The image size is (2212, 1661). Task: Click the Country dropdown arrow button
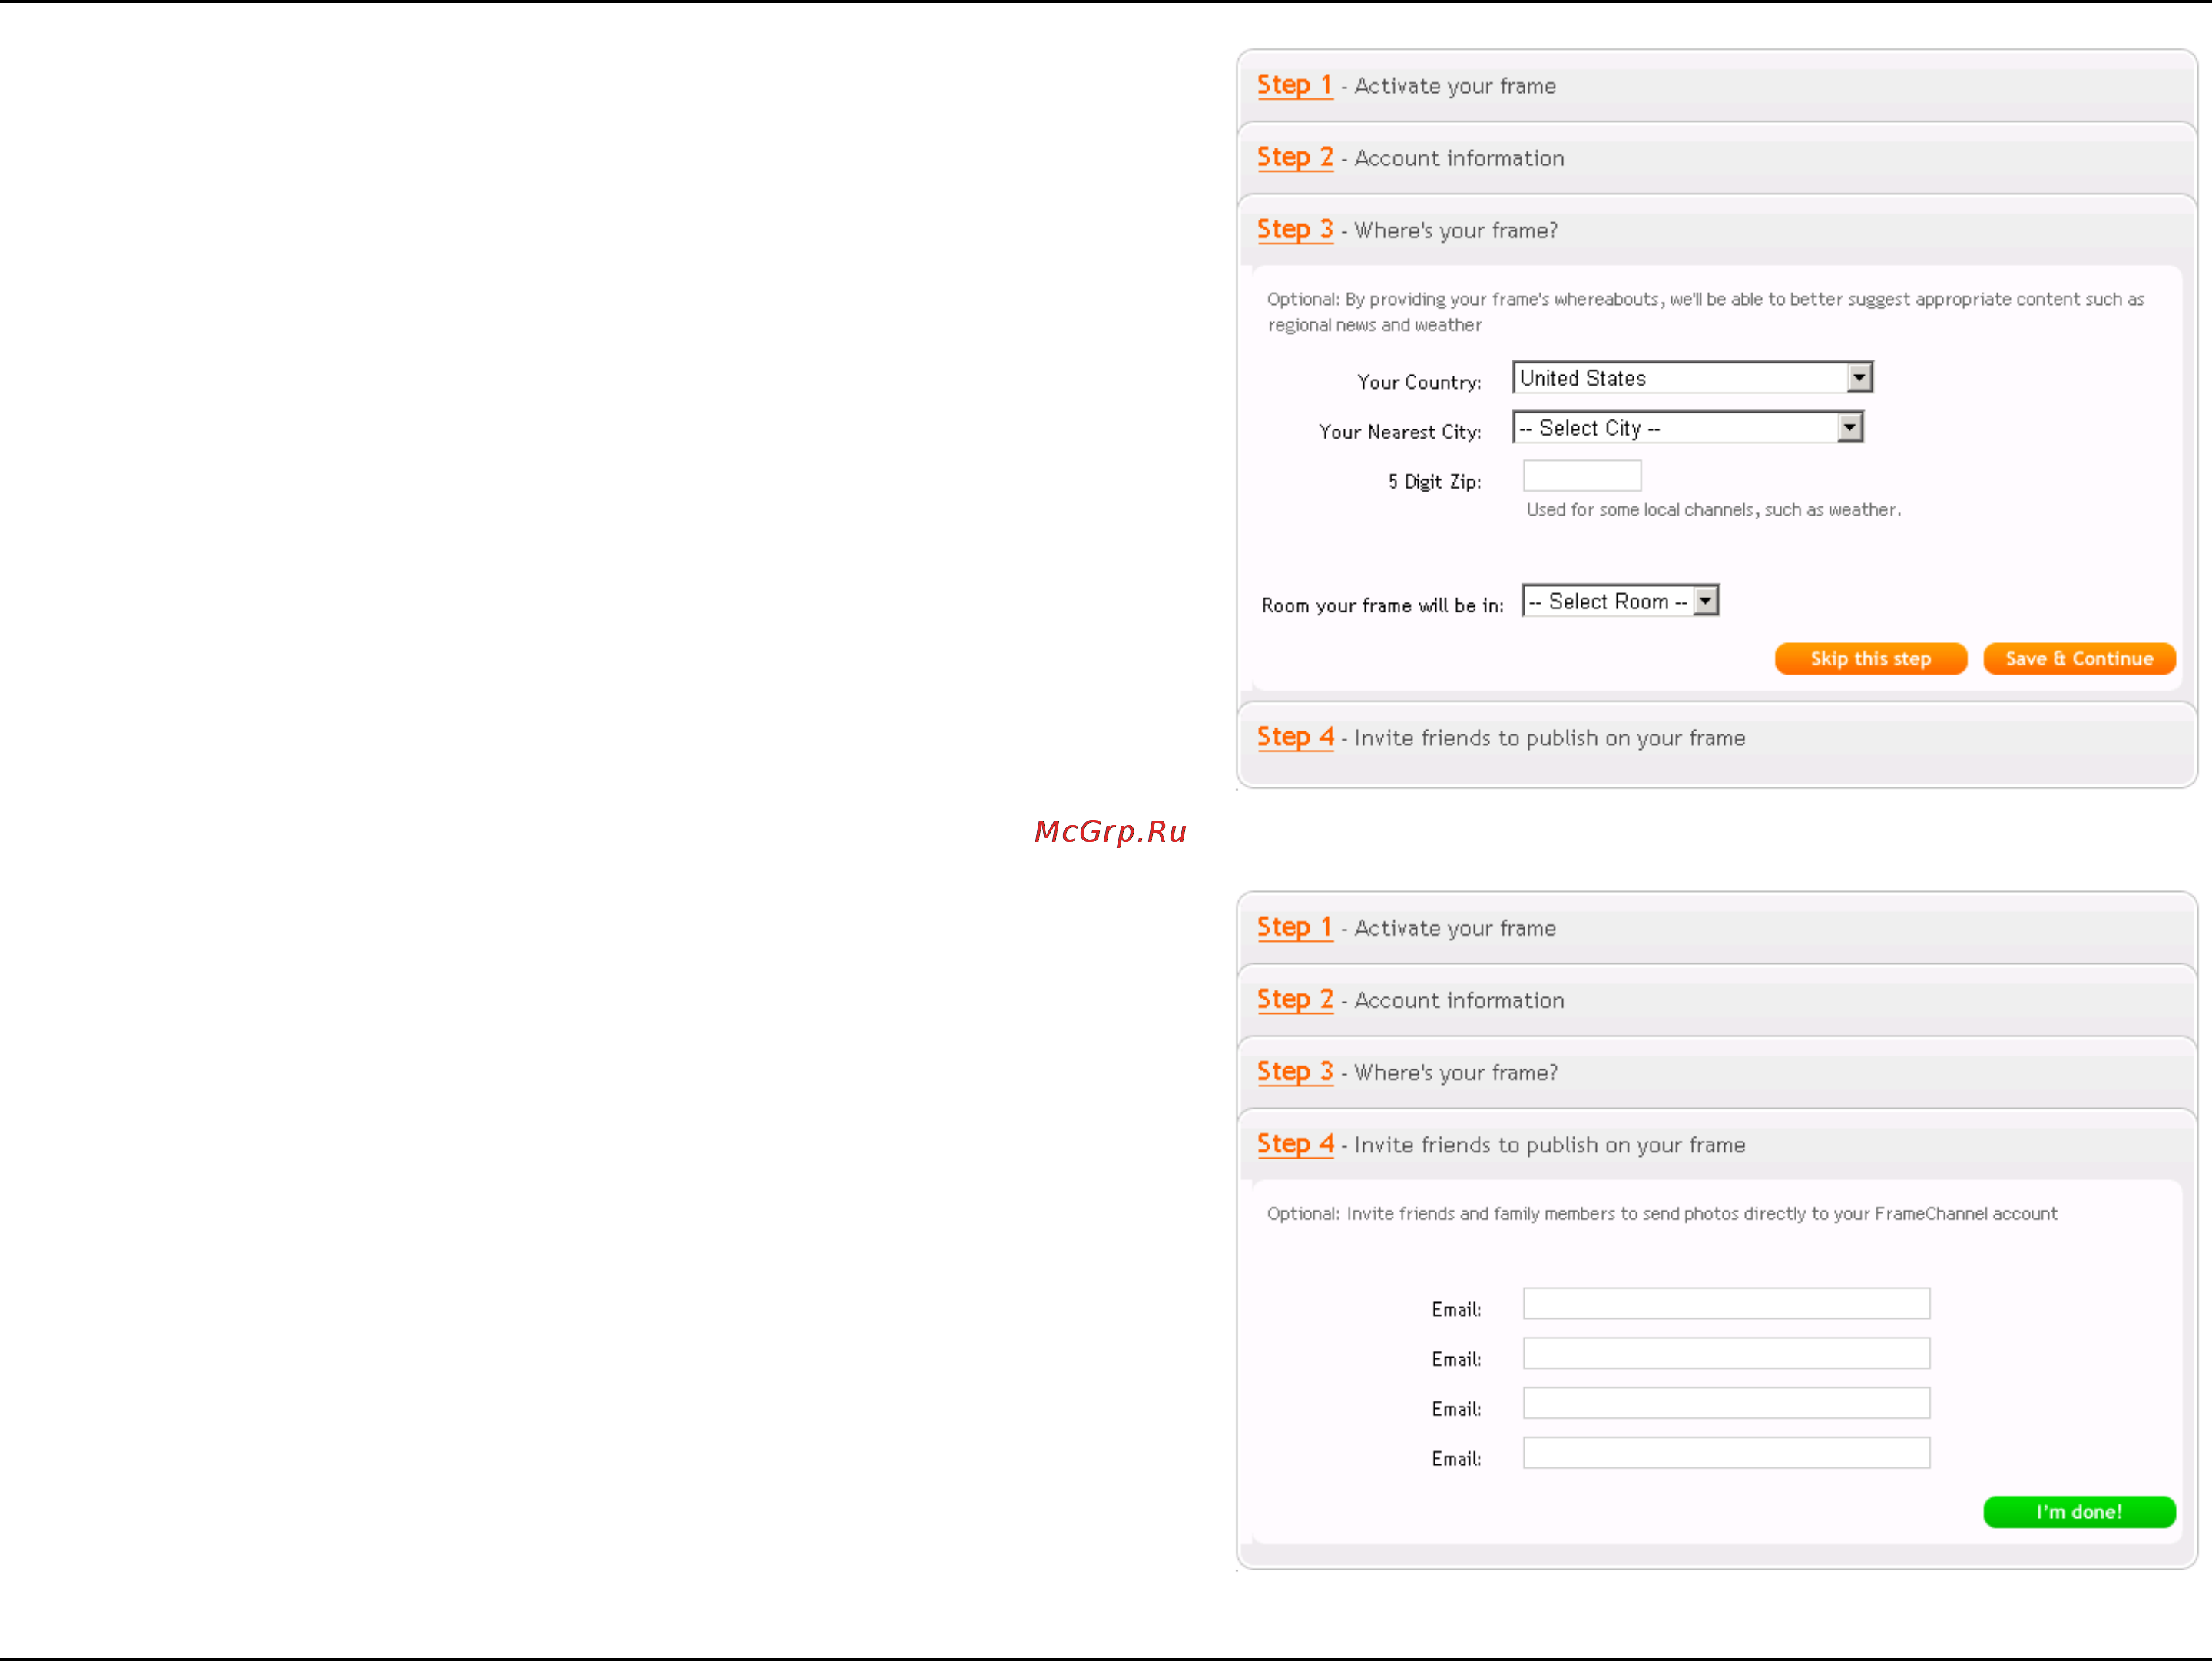pyautogui.click(x=1859, y=378)
